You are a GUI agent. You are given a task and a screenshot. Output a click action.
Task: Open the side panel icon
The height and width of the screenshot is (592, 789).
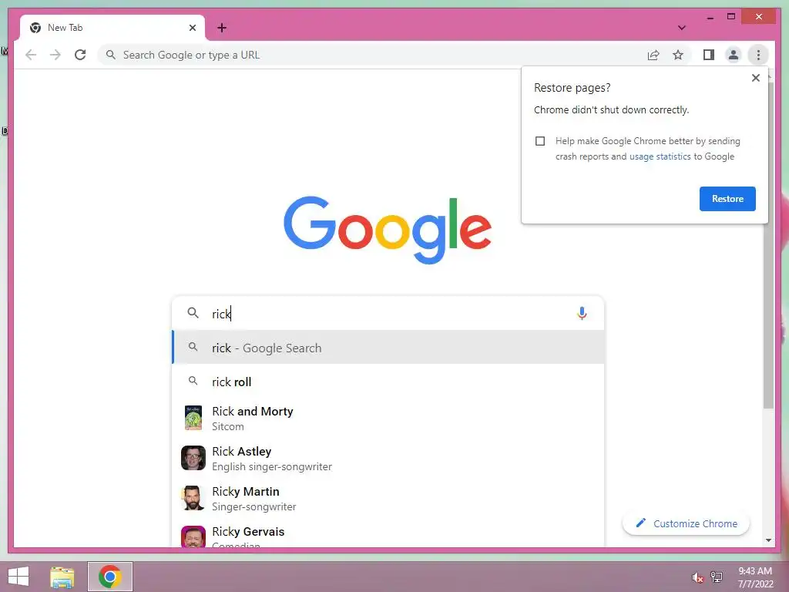(x=709, y=55)
